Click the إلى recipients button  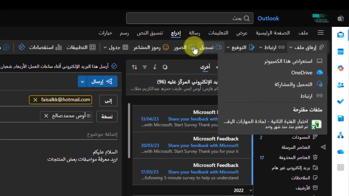tap(108, 101)
